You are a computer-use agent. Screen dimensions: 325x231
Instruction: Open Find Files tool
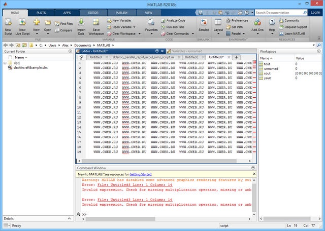[x=63, y=23]
